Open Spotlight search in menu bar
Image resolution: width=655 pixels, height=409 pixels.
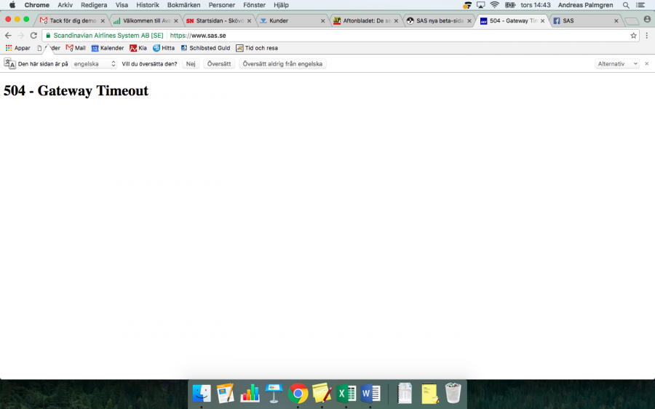(x=626, y=5)
